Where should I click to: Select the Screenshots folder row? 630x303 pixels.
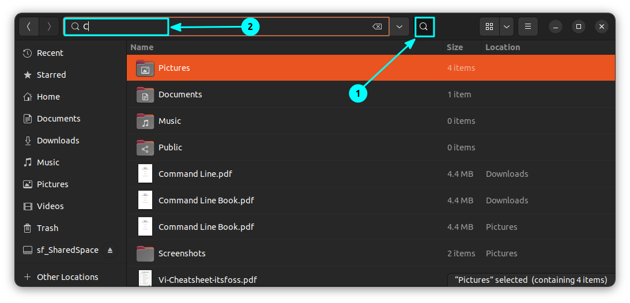(x=288, y=253)
